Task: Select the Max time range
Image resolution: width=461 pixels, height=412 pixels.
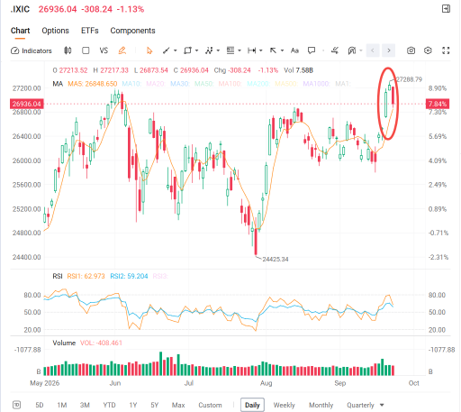Action: pyautogui.click(x=178, y=405)
